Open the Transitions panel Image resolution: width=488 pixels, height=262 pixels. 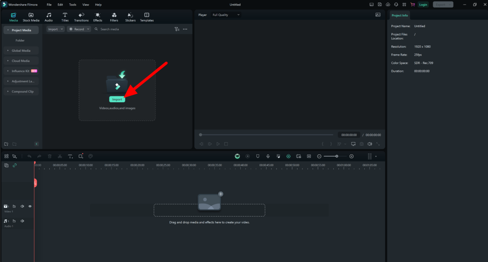click(x=81, y=17)
